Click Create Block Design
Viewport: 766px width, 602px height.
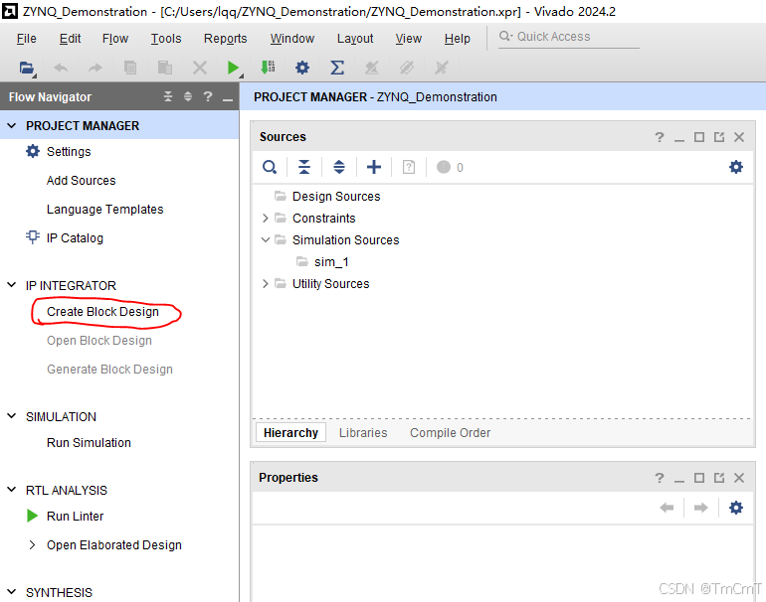(x=102, y=311)
